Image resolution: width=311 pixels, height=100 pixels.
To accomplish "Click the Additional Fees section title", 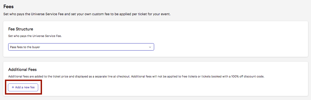I will point(22,70).
